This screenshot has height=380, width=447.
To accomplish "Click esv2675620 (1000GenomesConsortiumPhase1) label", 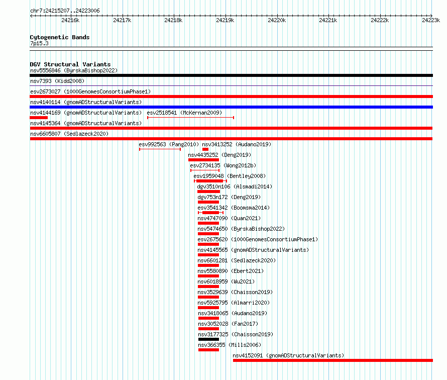I will pyautogui.click(x=258, y=239).
